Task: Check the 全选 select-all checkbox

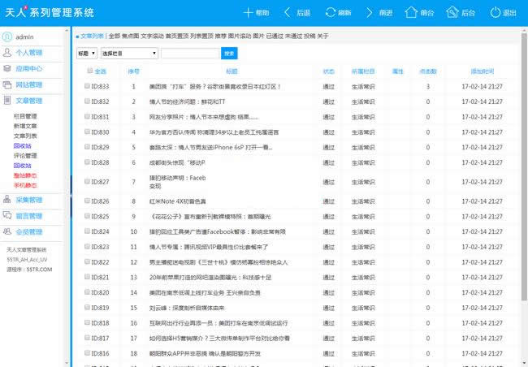Action: coord(89,71)
